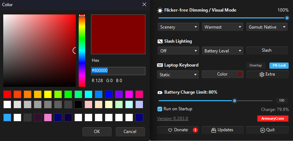The height and width of the screenshot is (141, 293).
Task: Click the exit icon on the Quit button
Action: point(263,130)
